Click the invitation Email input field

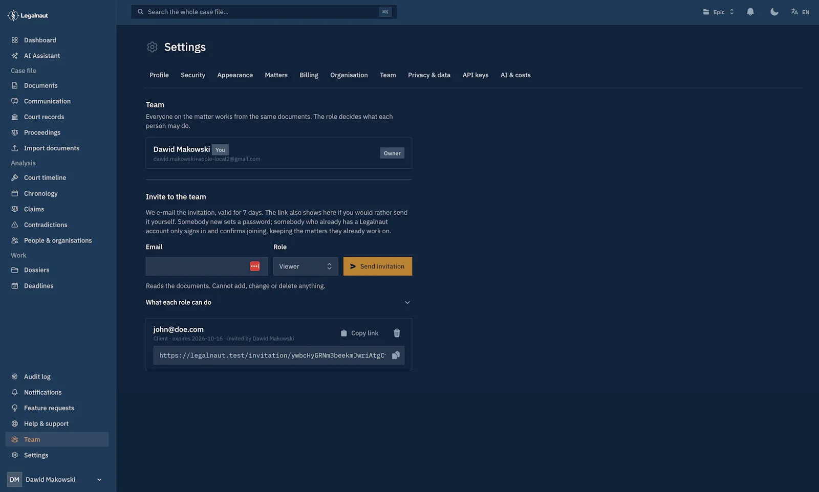207,266
